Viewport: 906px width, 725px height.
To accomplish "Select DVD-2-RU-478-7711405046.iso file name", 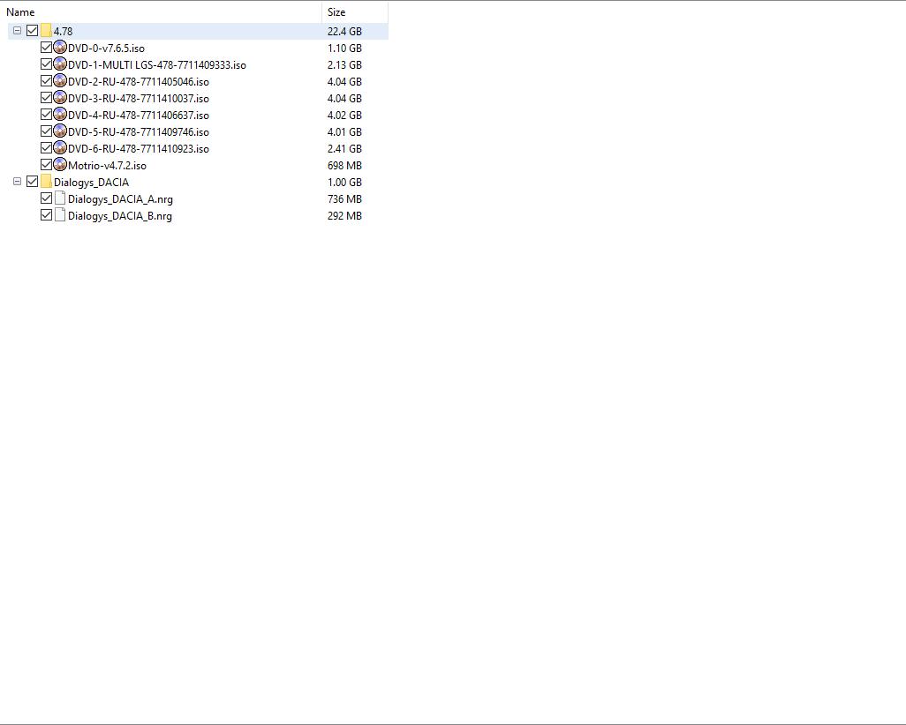I will coord(139,82).
